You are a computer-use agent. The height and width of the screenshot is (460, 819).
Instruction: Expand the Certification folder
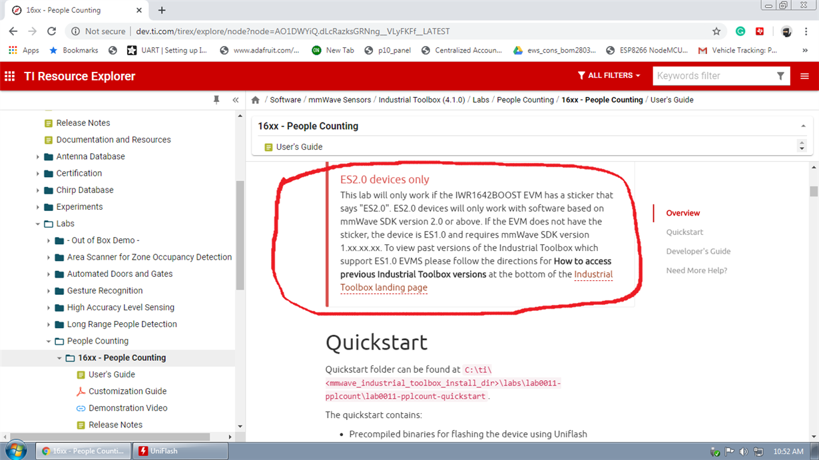click(x=38, y=173)
